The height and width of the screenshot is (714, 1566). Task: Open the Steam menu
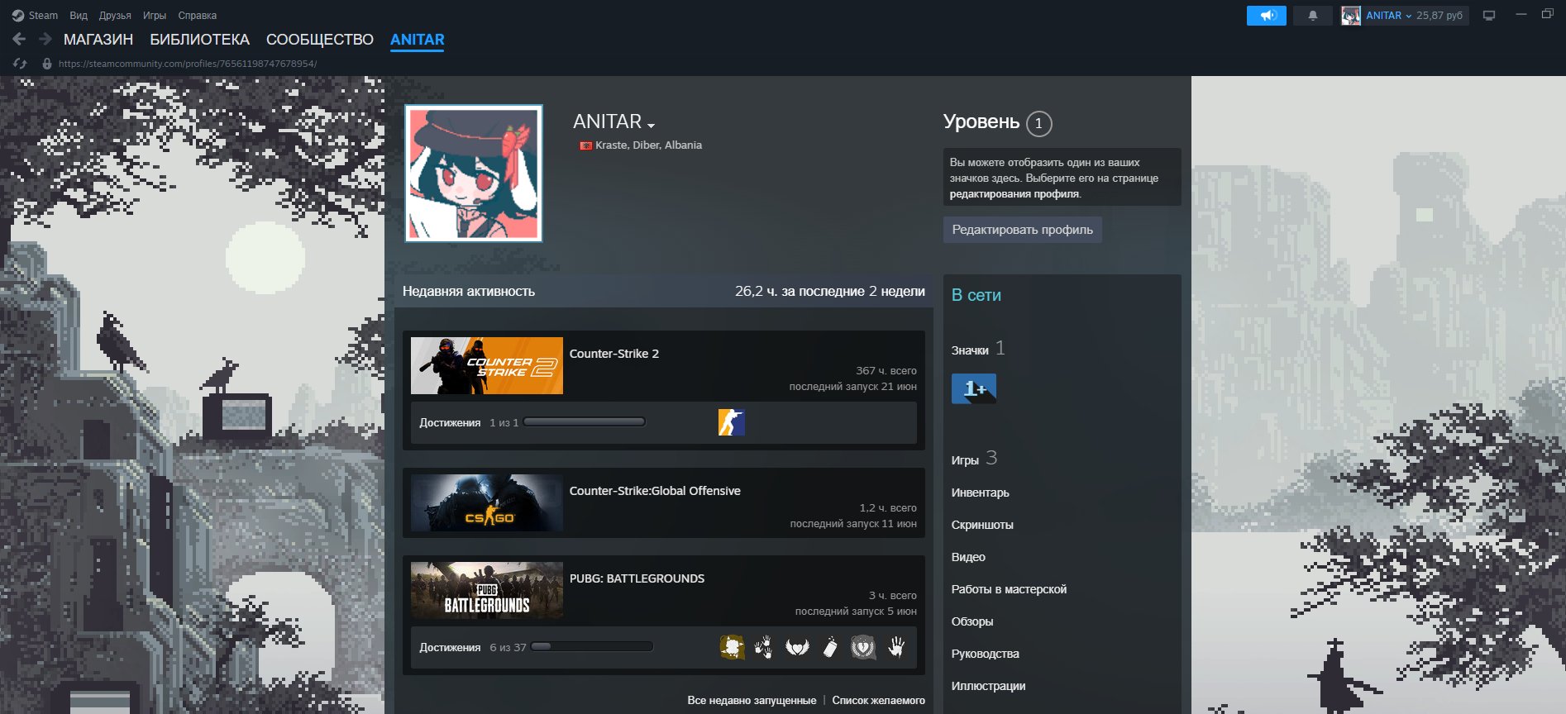pyautogui.click(x=43, y=16)
